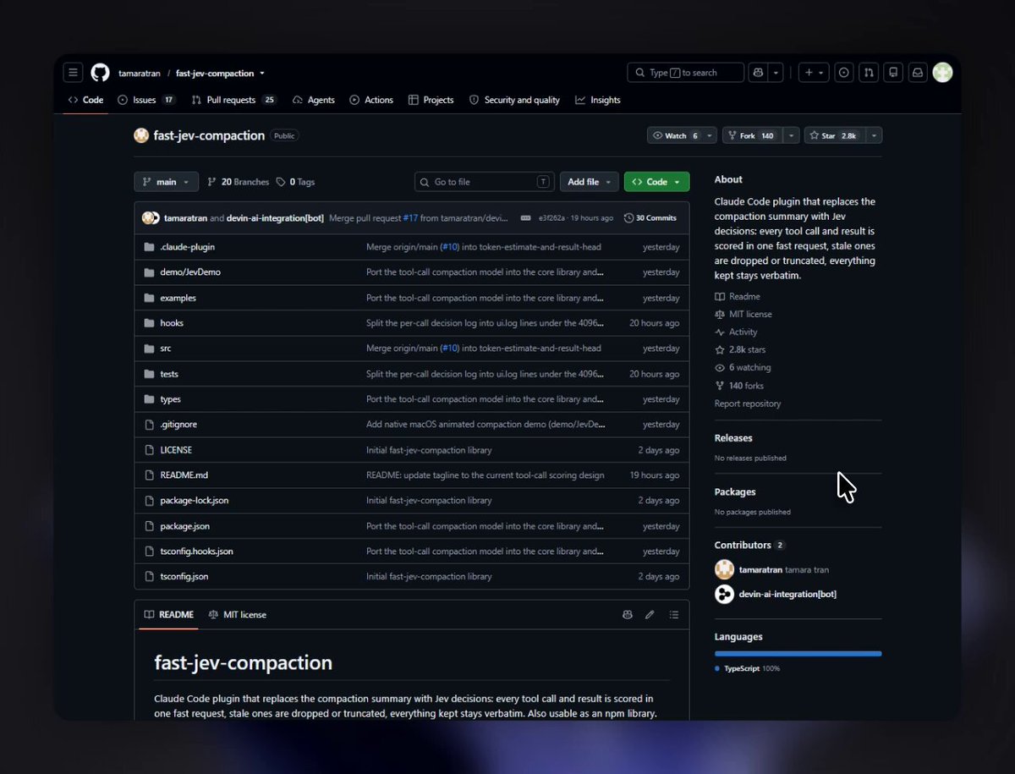
Task: Open the user avatar menu
Action: 942,73
